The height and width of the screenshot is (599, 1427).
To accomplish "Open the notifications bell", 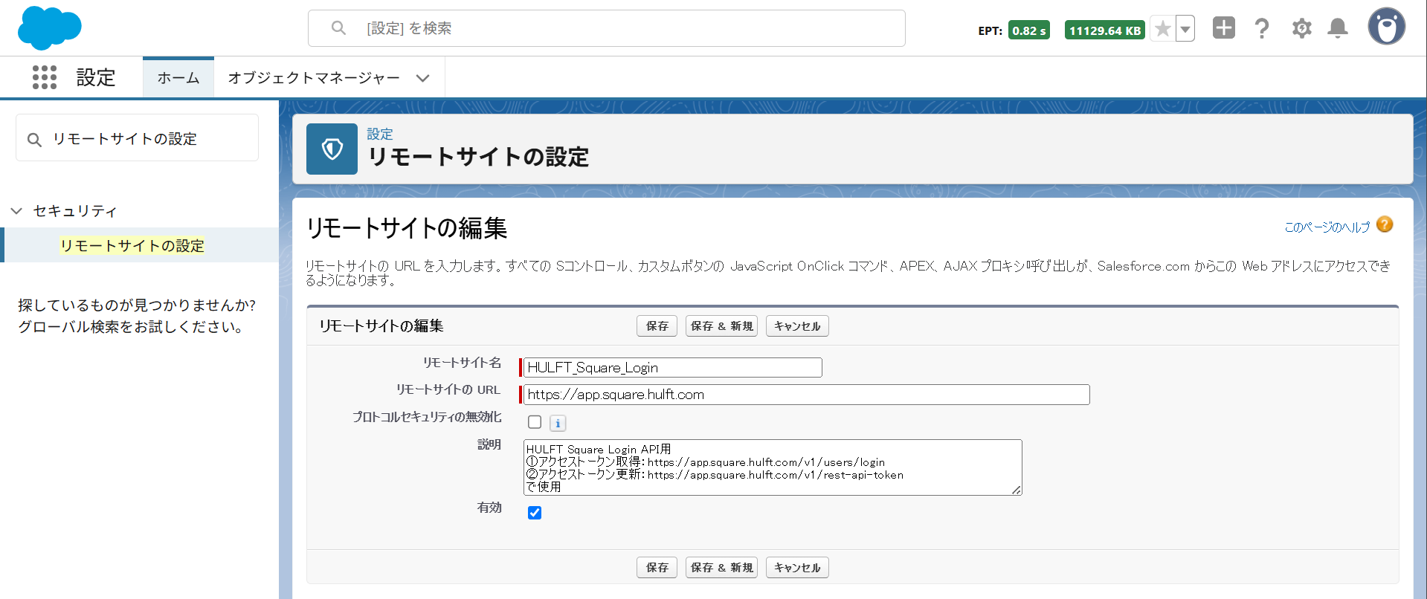I will 1338,28.
